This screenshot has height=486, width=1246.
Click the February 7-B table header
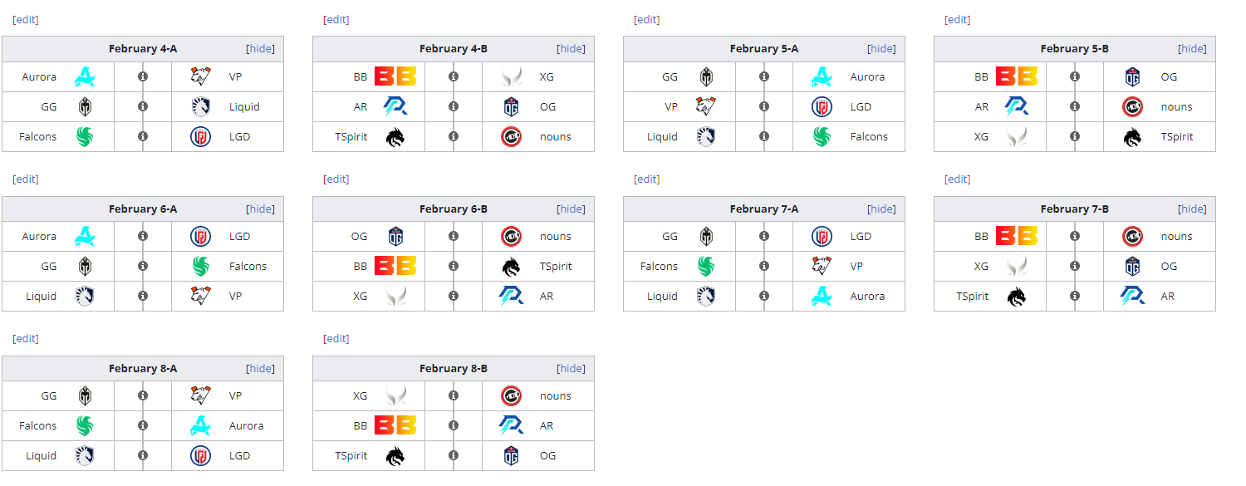point(1075,209)
